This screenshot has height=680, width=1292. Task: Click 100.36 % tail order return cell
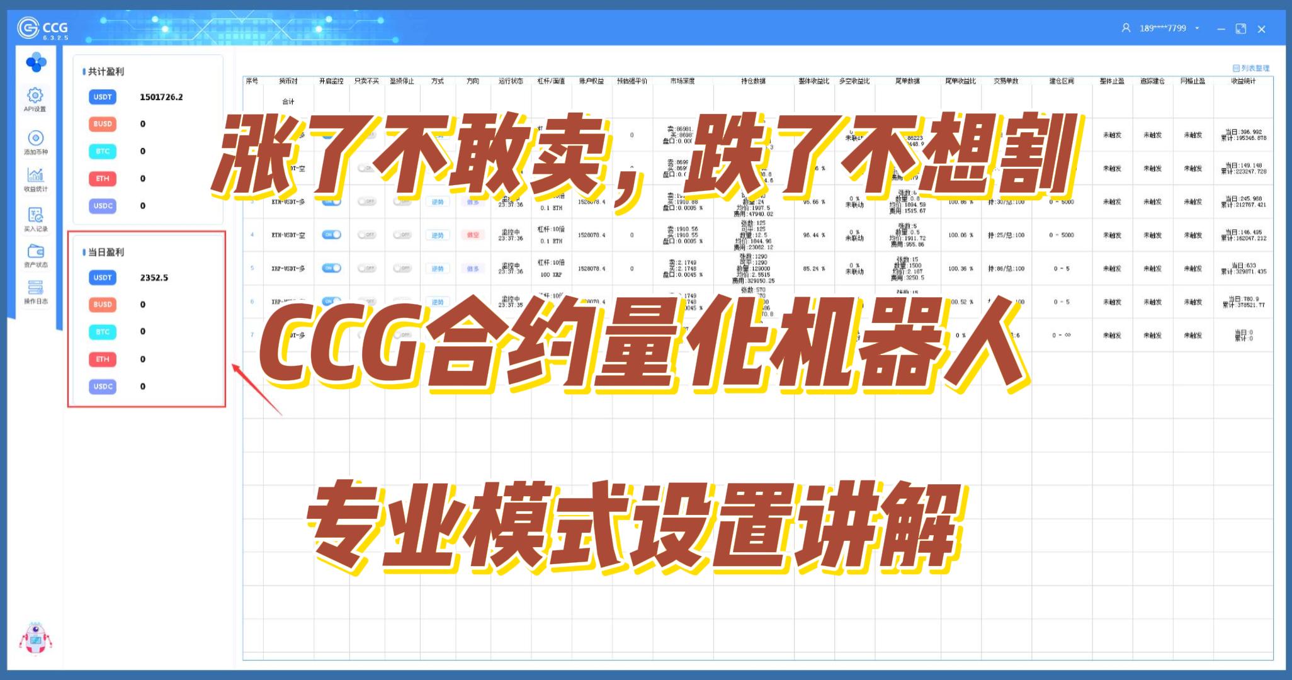point(961,269)
